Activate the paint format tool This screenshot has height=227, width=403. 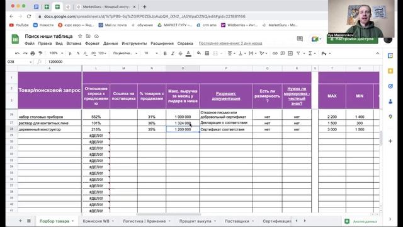(x=40, y=53)
